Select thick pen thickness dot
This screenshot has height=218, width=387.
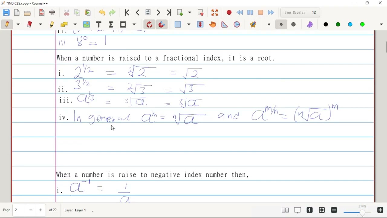point(294,25)
